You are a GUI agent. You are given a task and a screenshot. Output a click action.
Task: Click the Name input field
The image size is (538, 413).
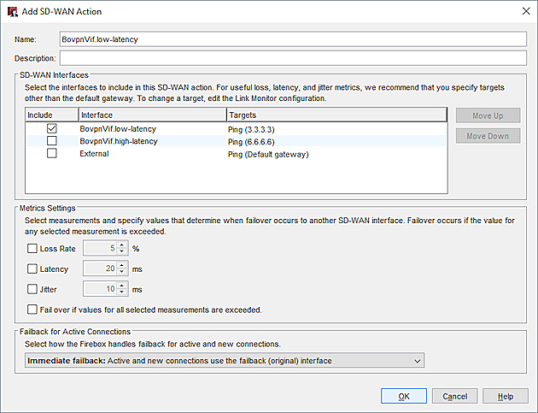(293, 39)
